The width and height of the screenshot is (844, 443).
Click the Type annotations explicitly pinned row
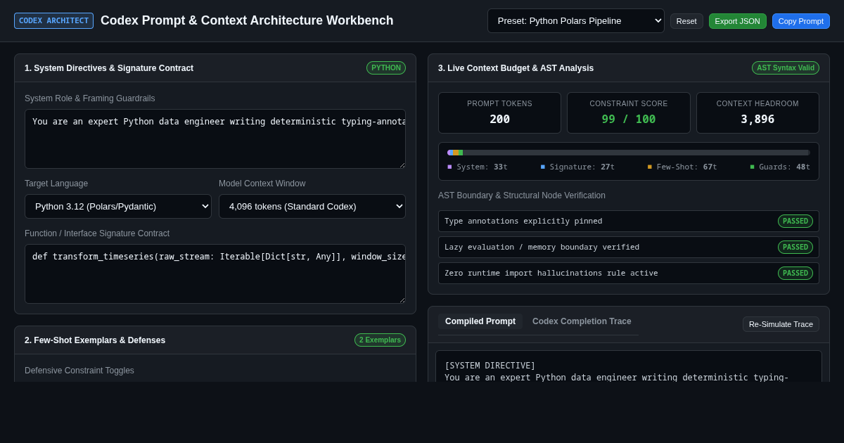pos(629,221)
